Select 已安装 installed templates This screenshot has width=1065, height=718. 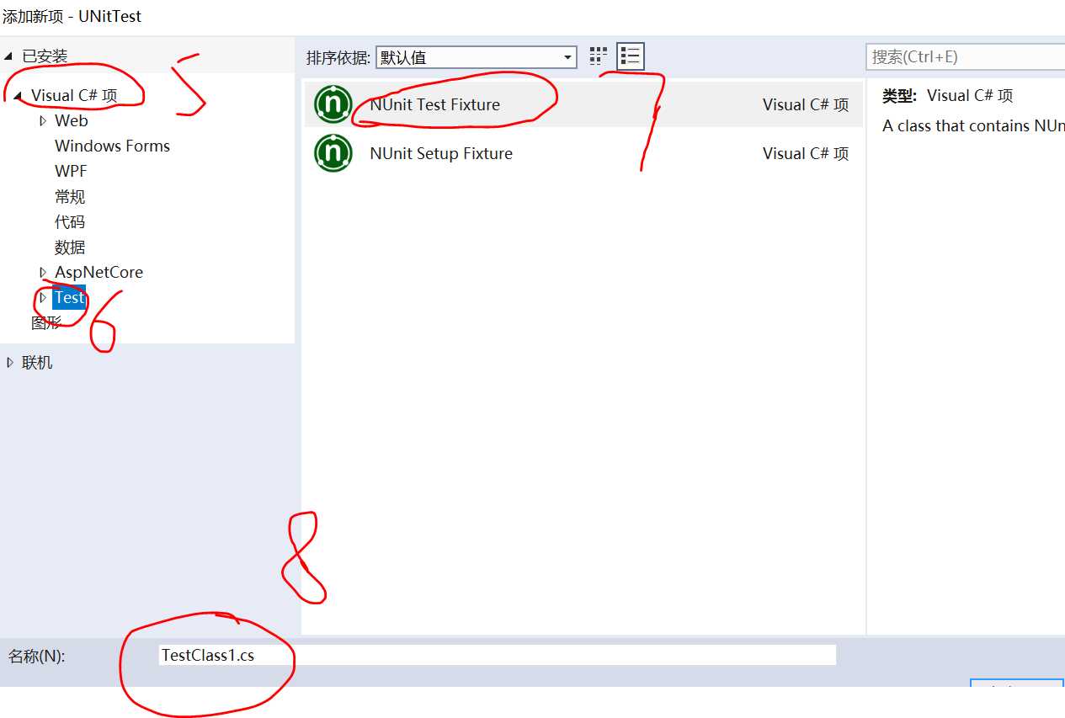(x=45, y=56)
